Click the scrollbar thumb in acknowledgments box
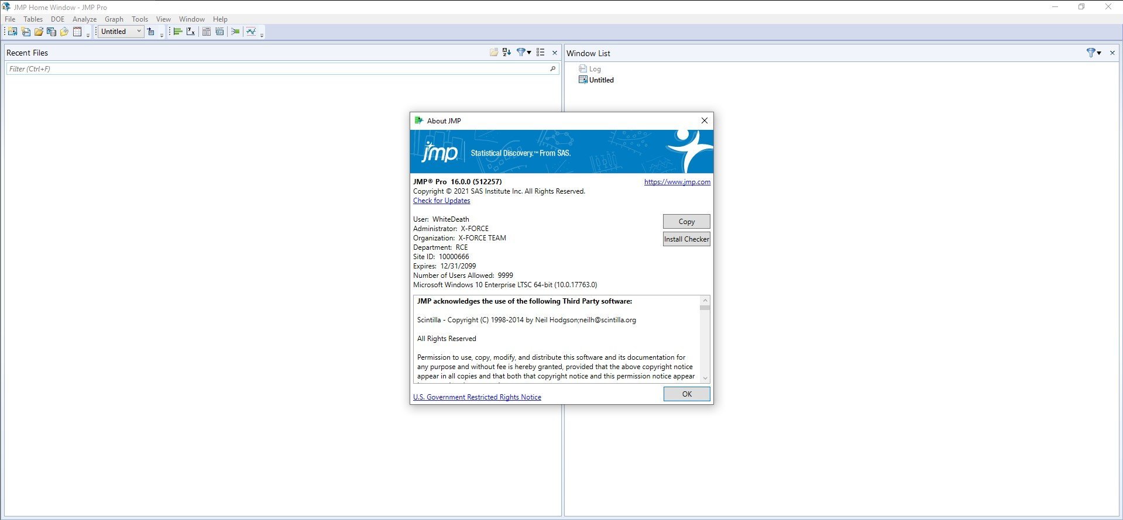This screenshot has width=1123, height=520. [705, 308]
